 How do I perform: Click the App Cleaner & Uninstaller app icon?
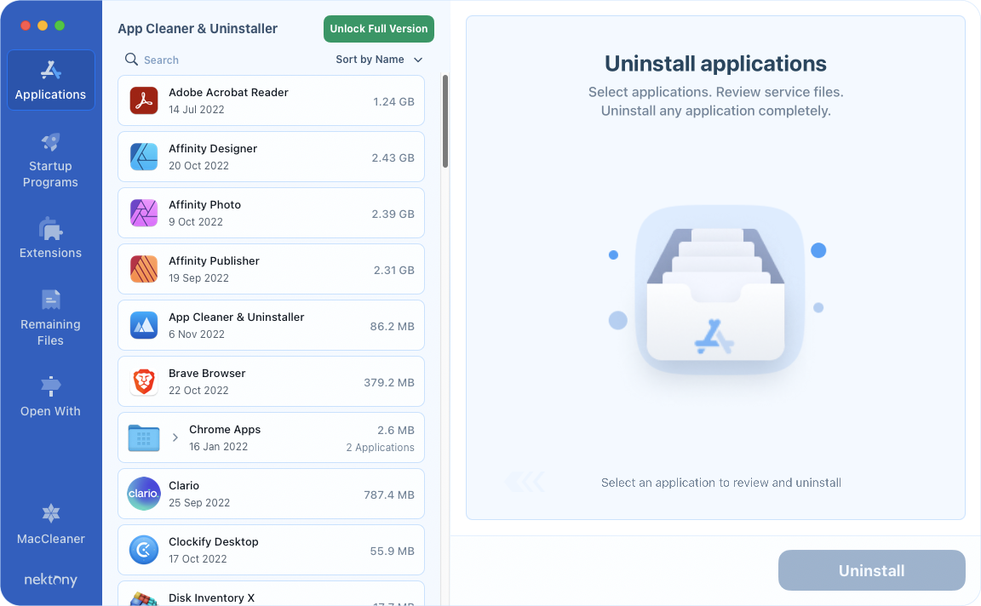click(x=144, y=326)
